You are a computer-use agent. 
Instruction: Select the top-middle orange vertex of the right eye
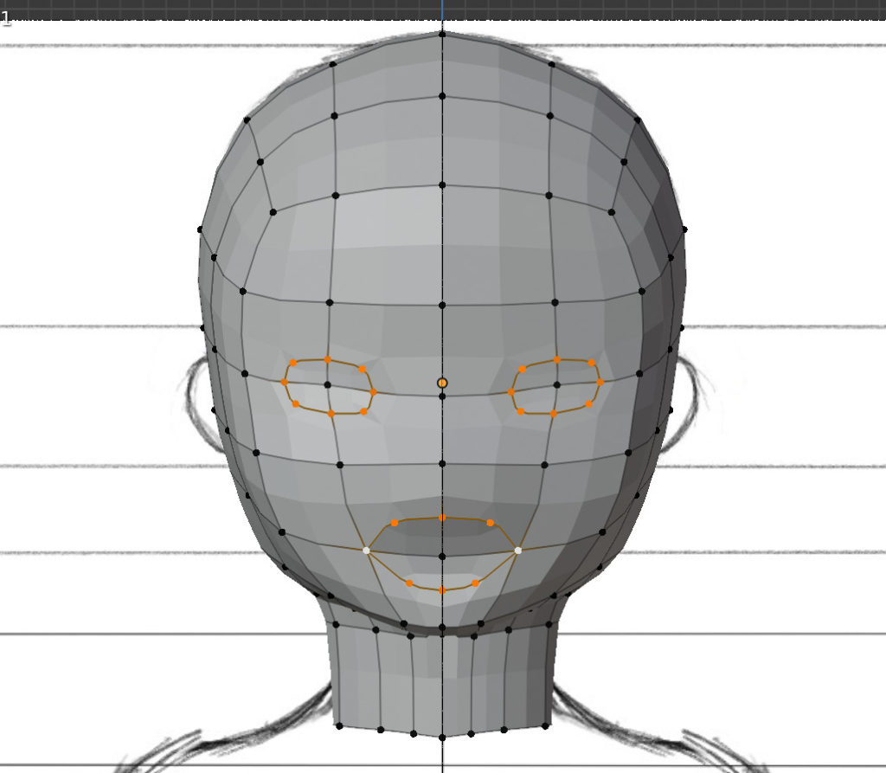[x=557, y=359]
